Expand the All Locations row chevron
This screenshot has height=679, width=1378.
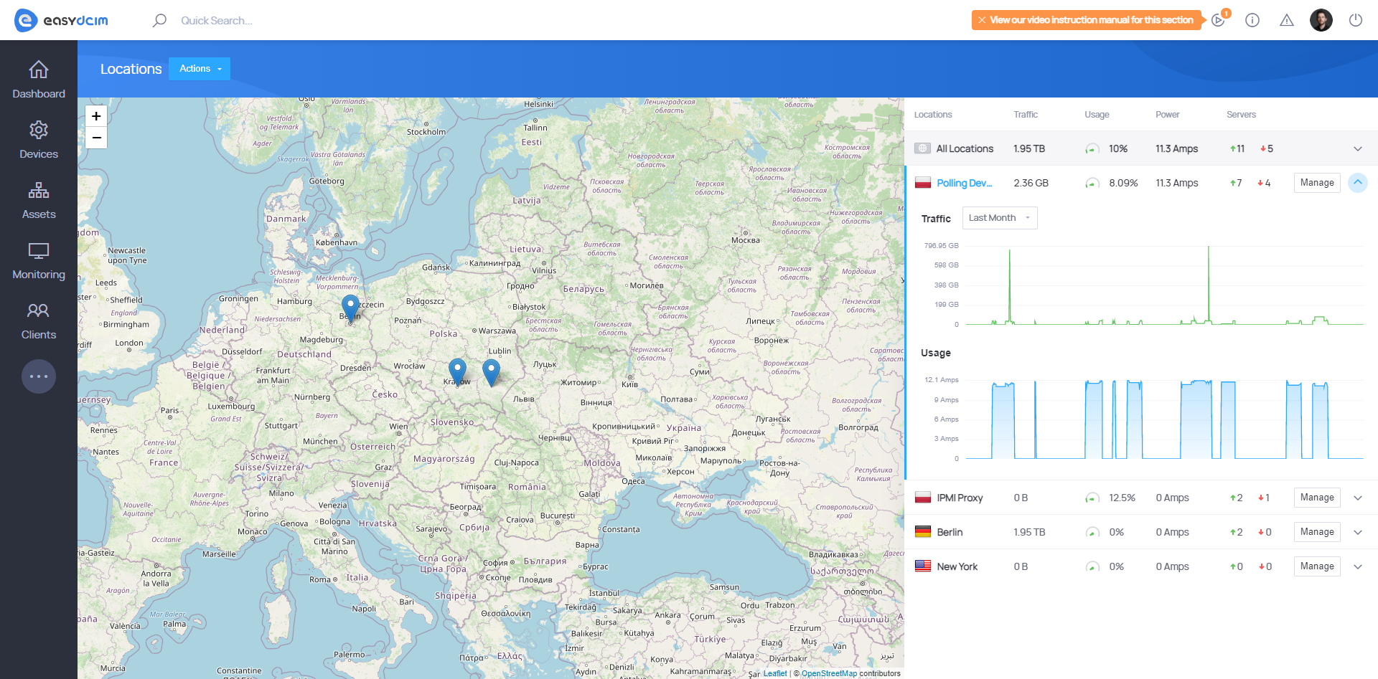[1358, 148]
